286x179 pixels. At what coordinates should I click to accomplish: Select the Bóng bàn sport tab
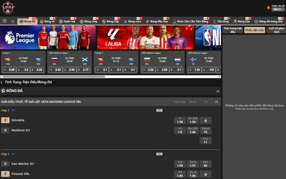242,21
